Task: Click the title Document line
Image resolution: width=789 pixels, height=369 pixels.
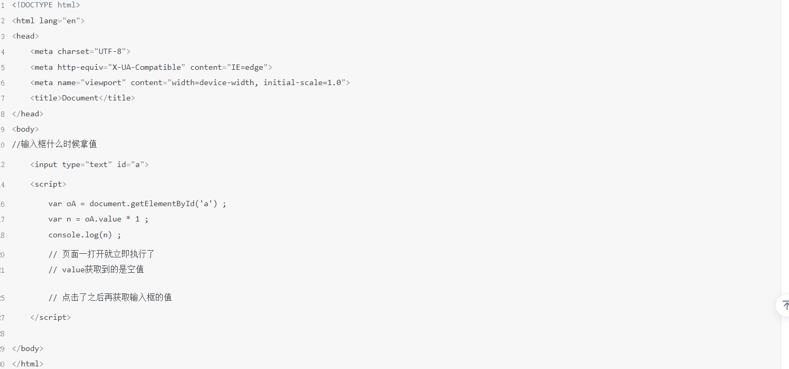Action: pos(82,98)
